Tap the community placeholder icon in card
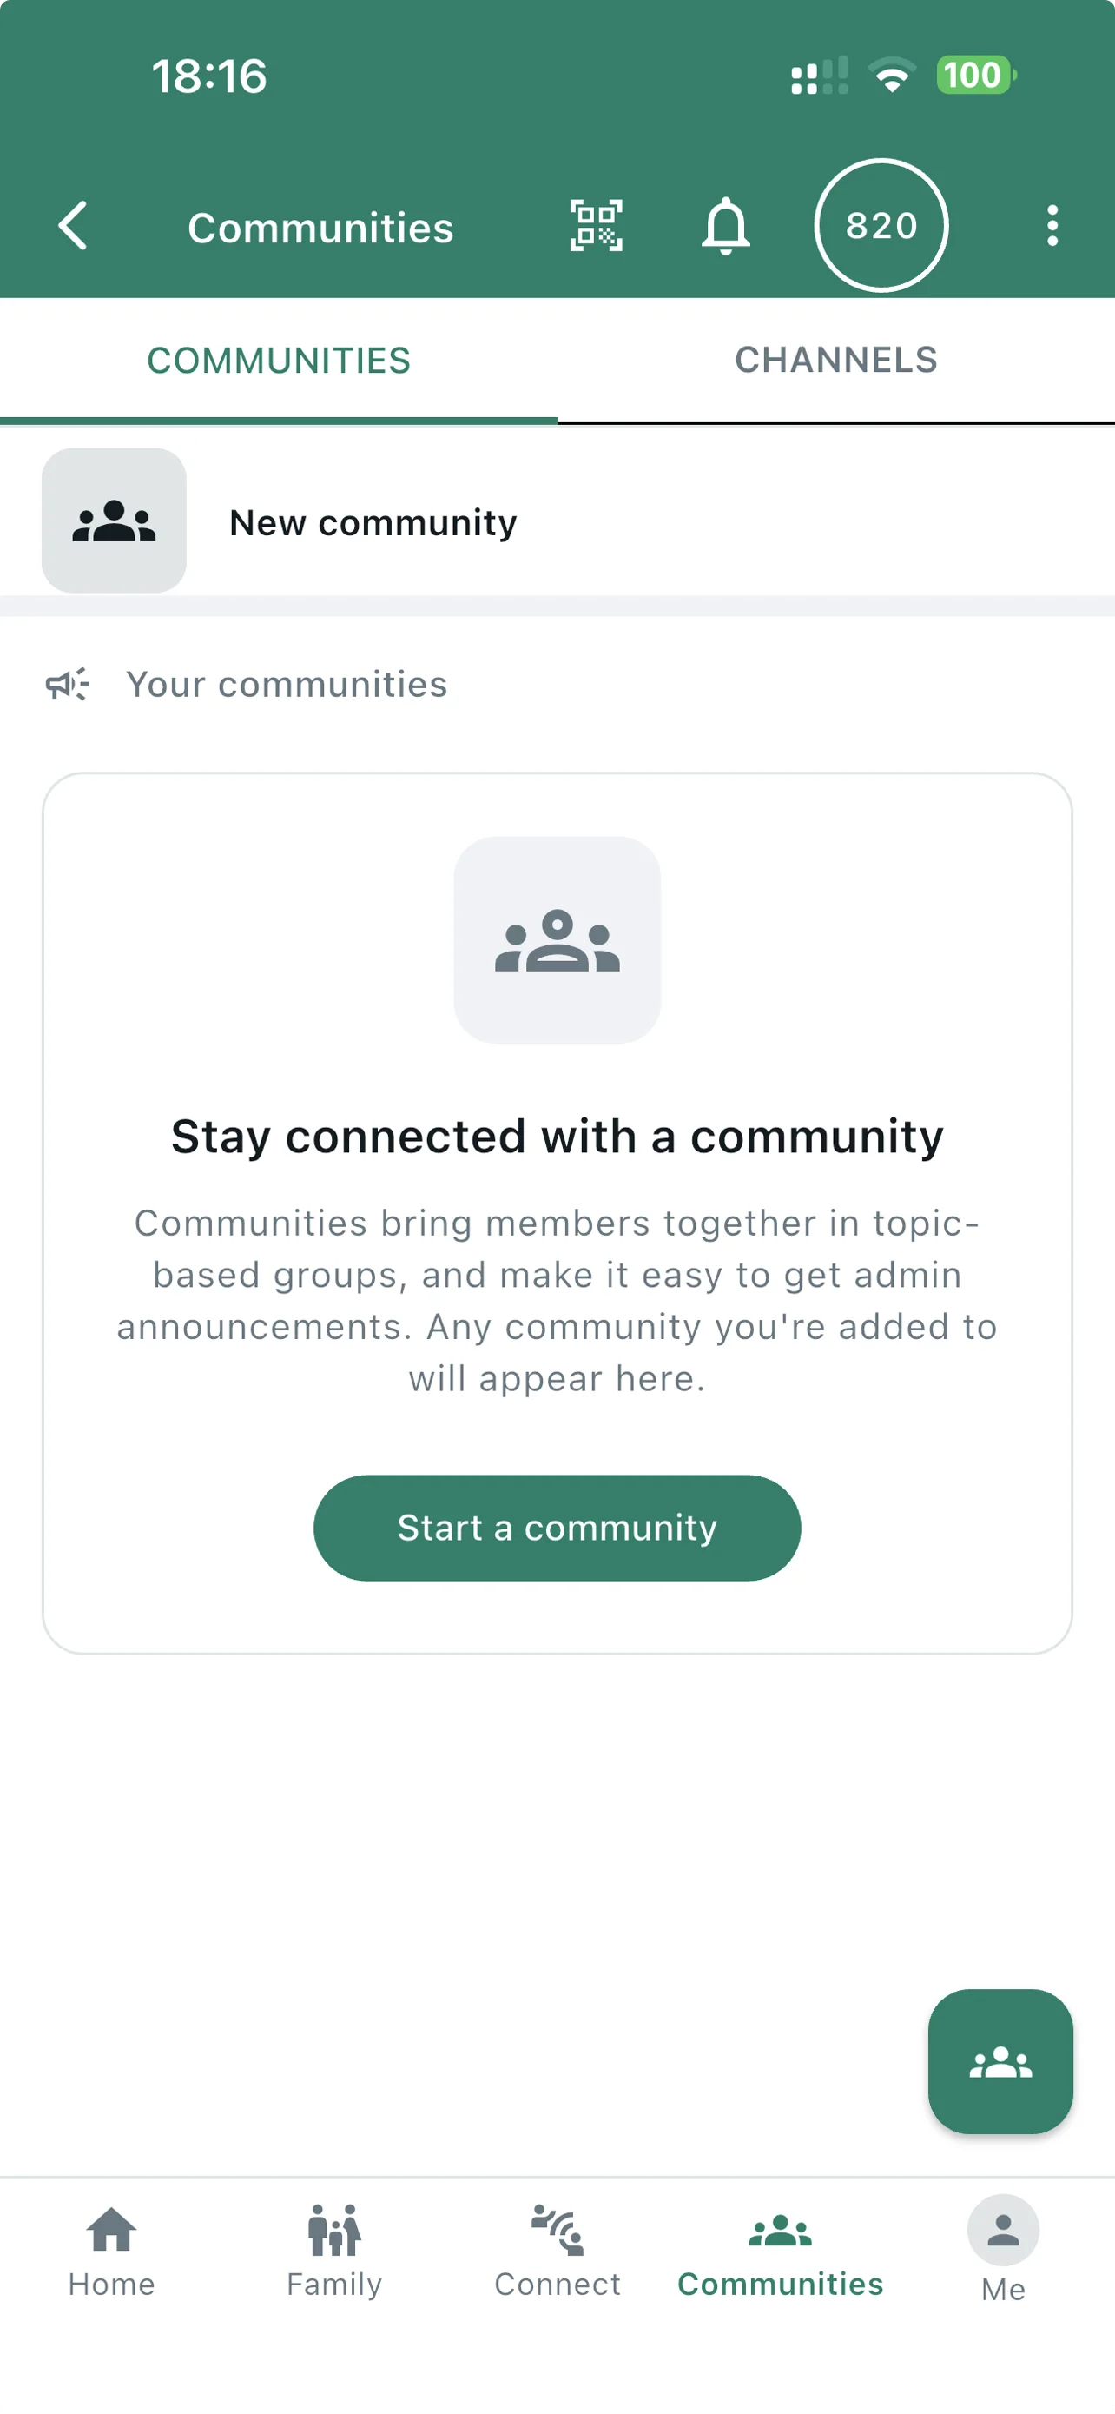1115x2414 pixels. click(557, 940)
